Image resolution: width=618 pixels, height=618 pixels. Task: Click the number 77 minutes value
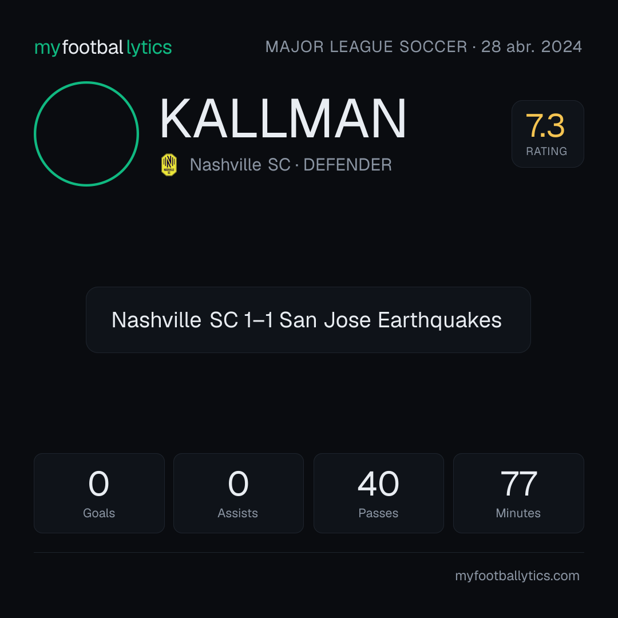pyautogui.click(x=518, y=484)
